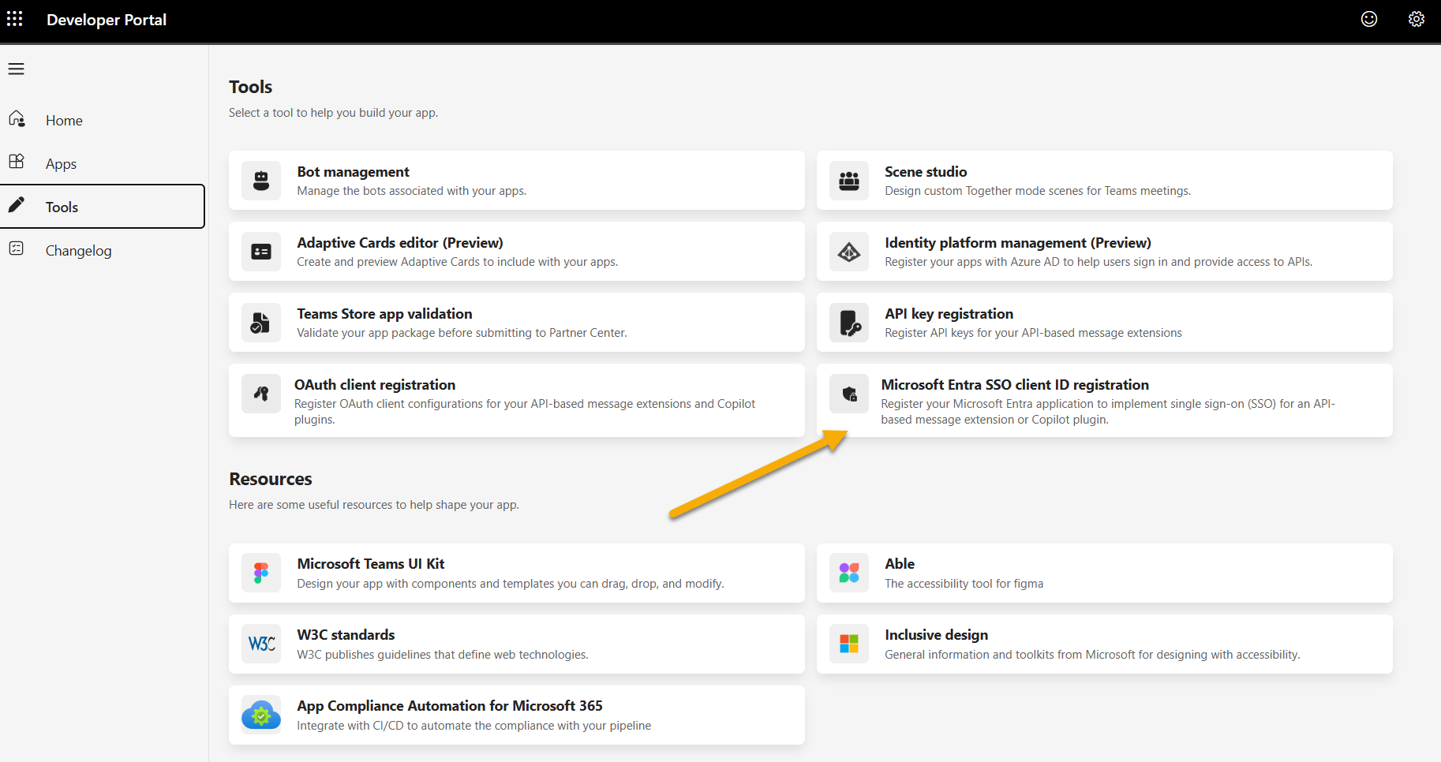Go to Home in the sidebar

tap(64, 121)
